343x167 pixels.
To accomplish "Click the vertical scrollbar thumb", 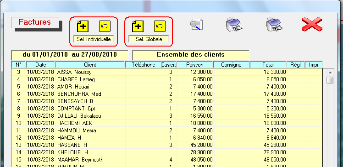I will point(330,80).
